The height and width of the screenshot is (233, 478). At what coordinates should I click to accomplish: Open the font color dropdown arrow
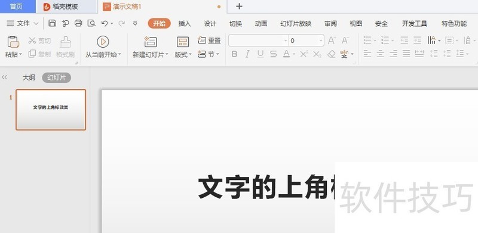click(294, 54)
